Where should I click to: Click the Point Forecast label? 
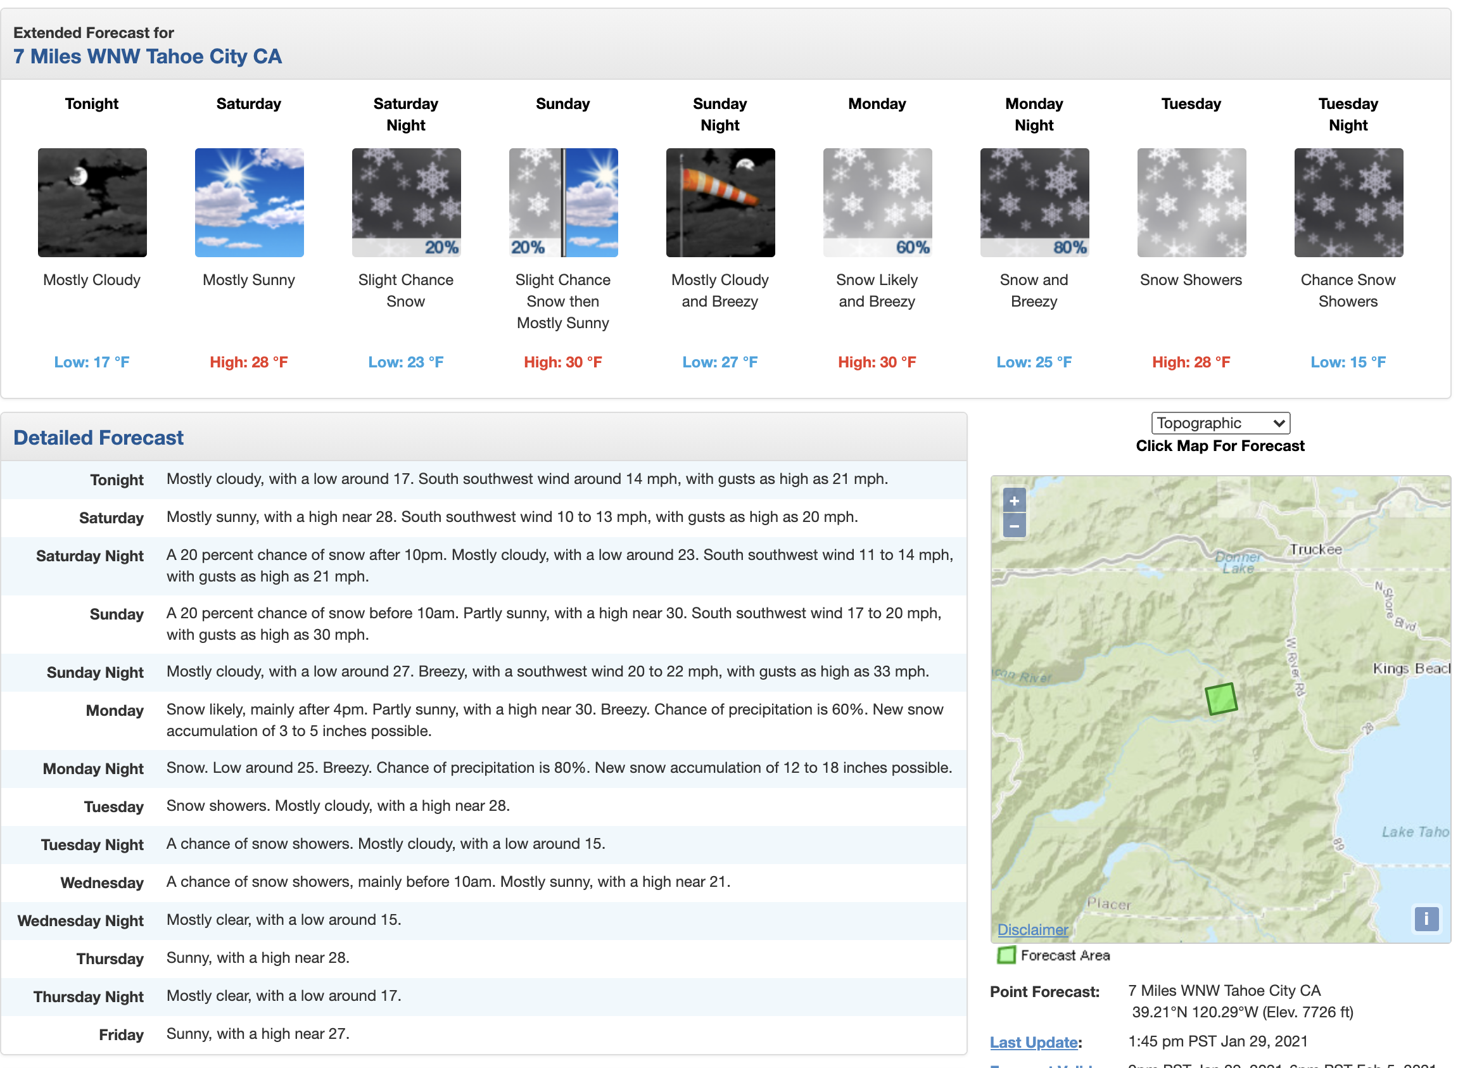(1045, 993)
